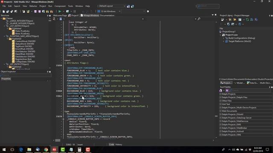Click the Pause debugging icon
273x153 pixels.
[x=75, y=11]
